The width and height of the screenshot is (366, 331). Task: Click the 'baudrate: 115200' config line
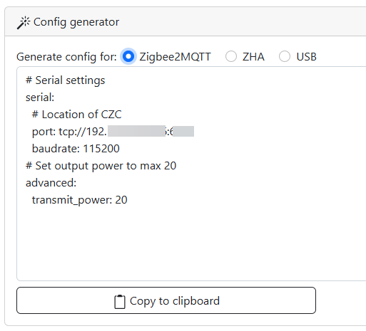[76, 149]
